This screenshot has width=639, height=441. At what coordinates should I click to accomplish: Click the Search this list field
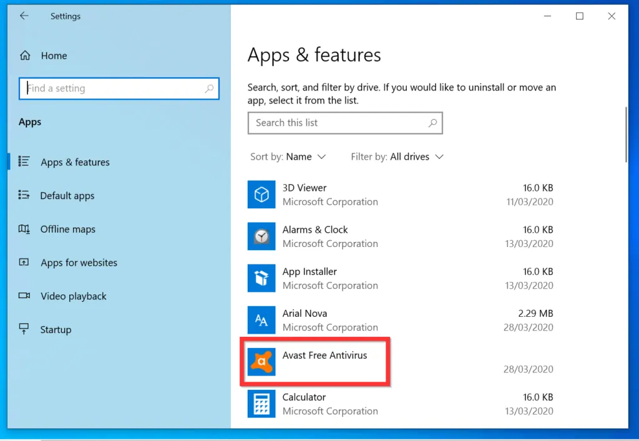pyautogui.click(x=345, y=123)
